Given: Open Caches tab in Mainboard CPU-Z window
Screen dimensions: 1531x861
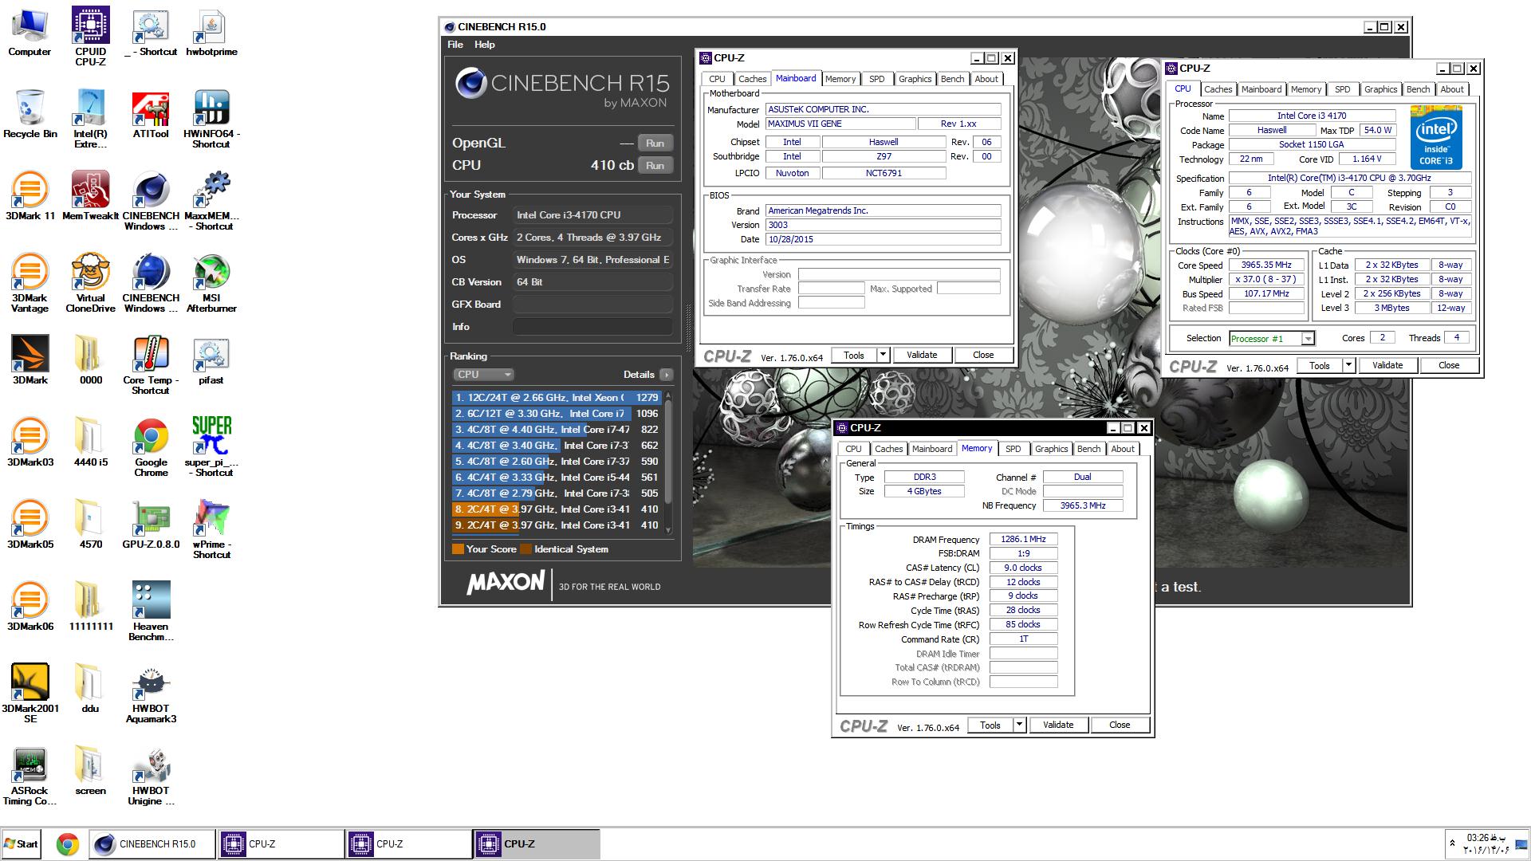Looking at the screenshot, I should pyautogui.click(x=752, y=79).
